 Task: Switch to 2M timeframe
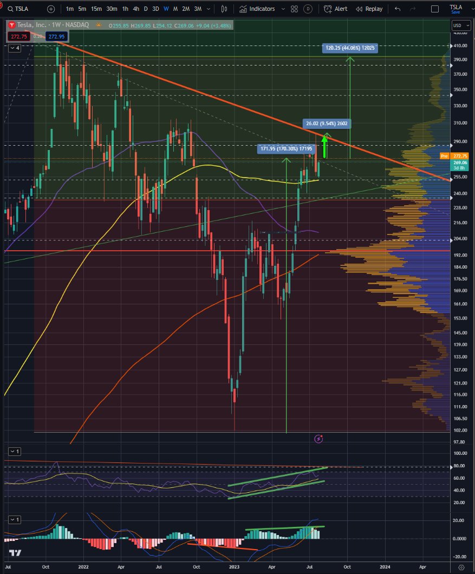click(186, 9)
